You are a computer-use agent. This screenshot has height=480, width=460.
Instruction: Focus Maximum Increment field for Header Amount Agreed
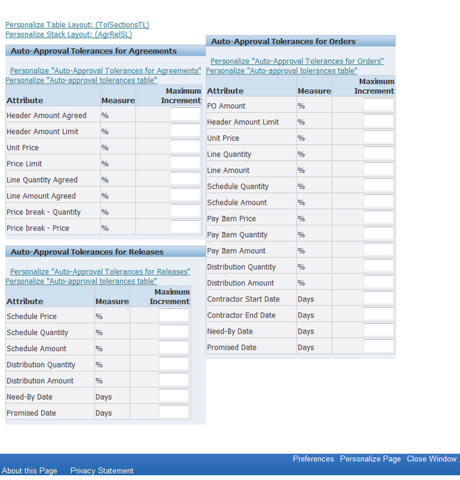coord(185,114)
